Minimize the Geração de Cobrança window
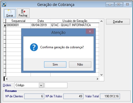Viewport: 133px width, 103px height. 110,4
